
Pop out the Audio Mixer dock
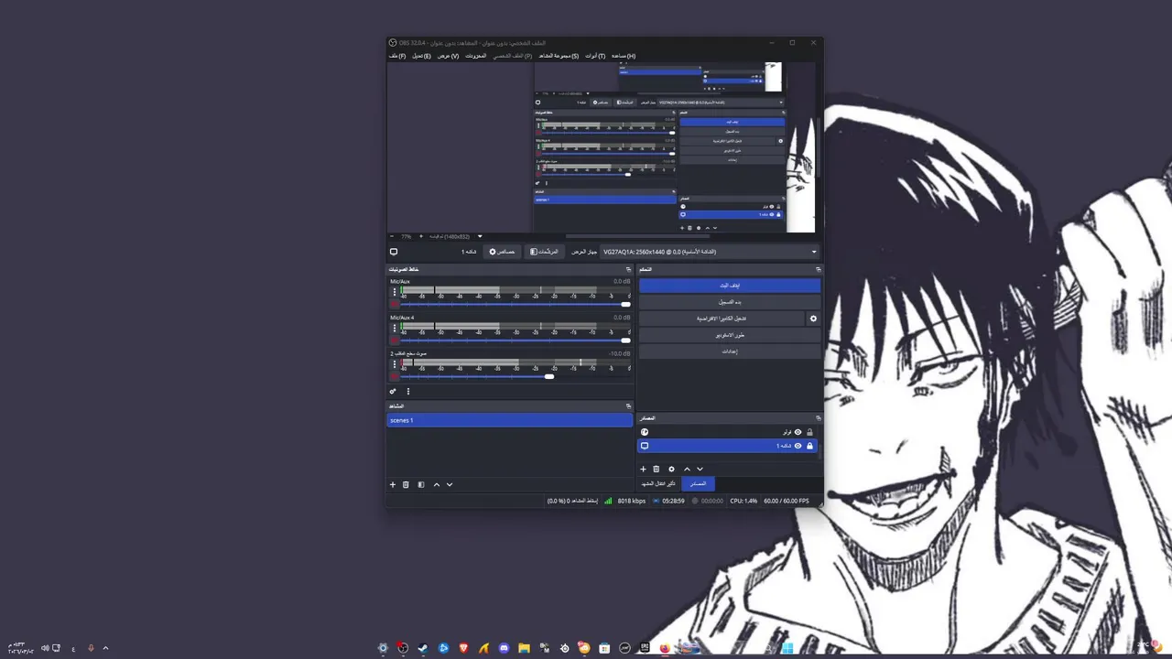[628, 269]
